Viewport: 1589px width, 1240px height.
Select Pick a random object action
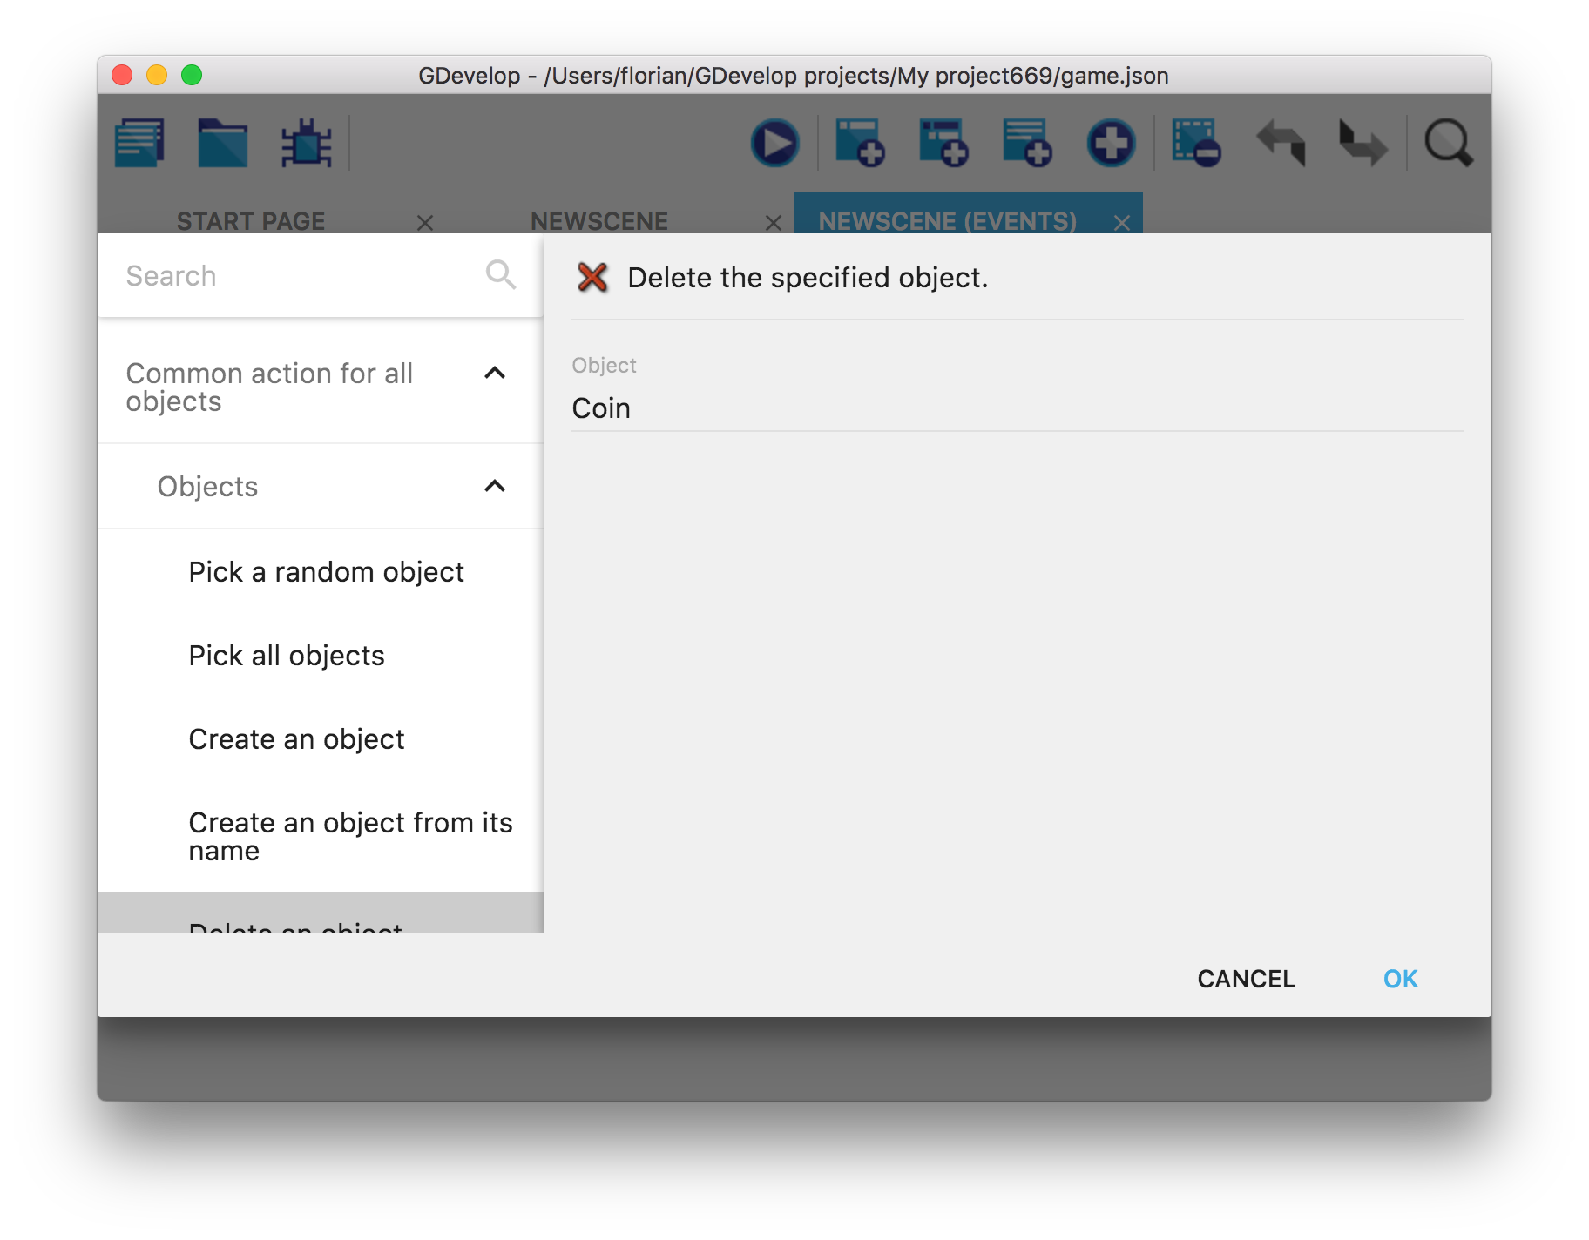click(326, 572)
